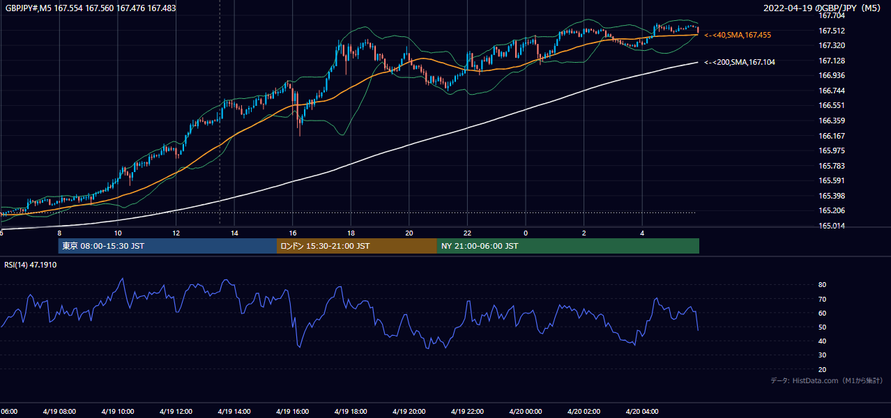Click the '2022-04-19 のGBP/JPY (M5)' chart title
Viewport: 891px width, 418px height.
tap(823, 8)
